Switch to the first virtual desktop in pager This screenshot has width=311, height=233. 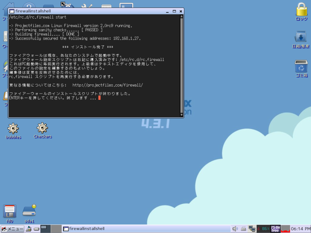point(45,229)
